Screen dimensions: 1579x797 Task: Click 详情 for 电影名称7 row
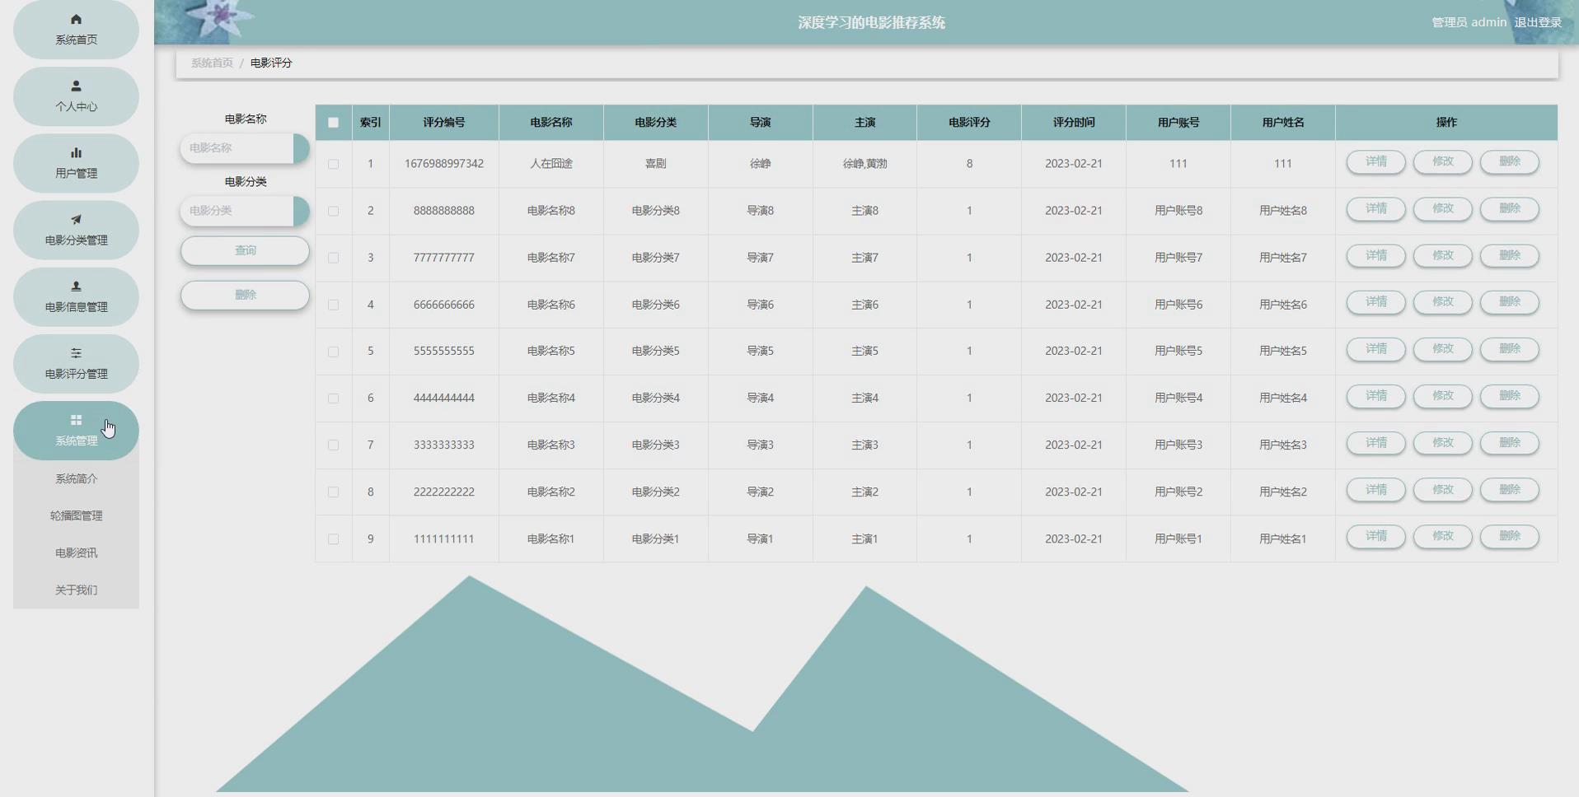1375,255
